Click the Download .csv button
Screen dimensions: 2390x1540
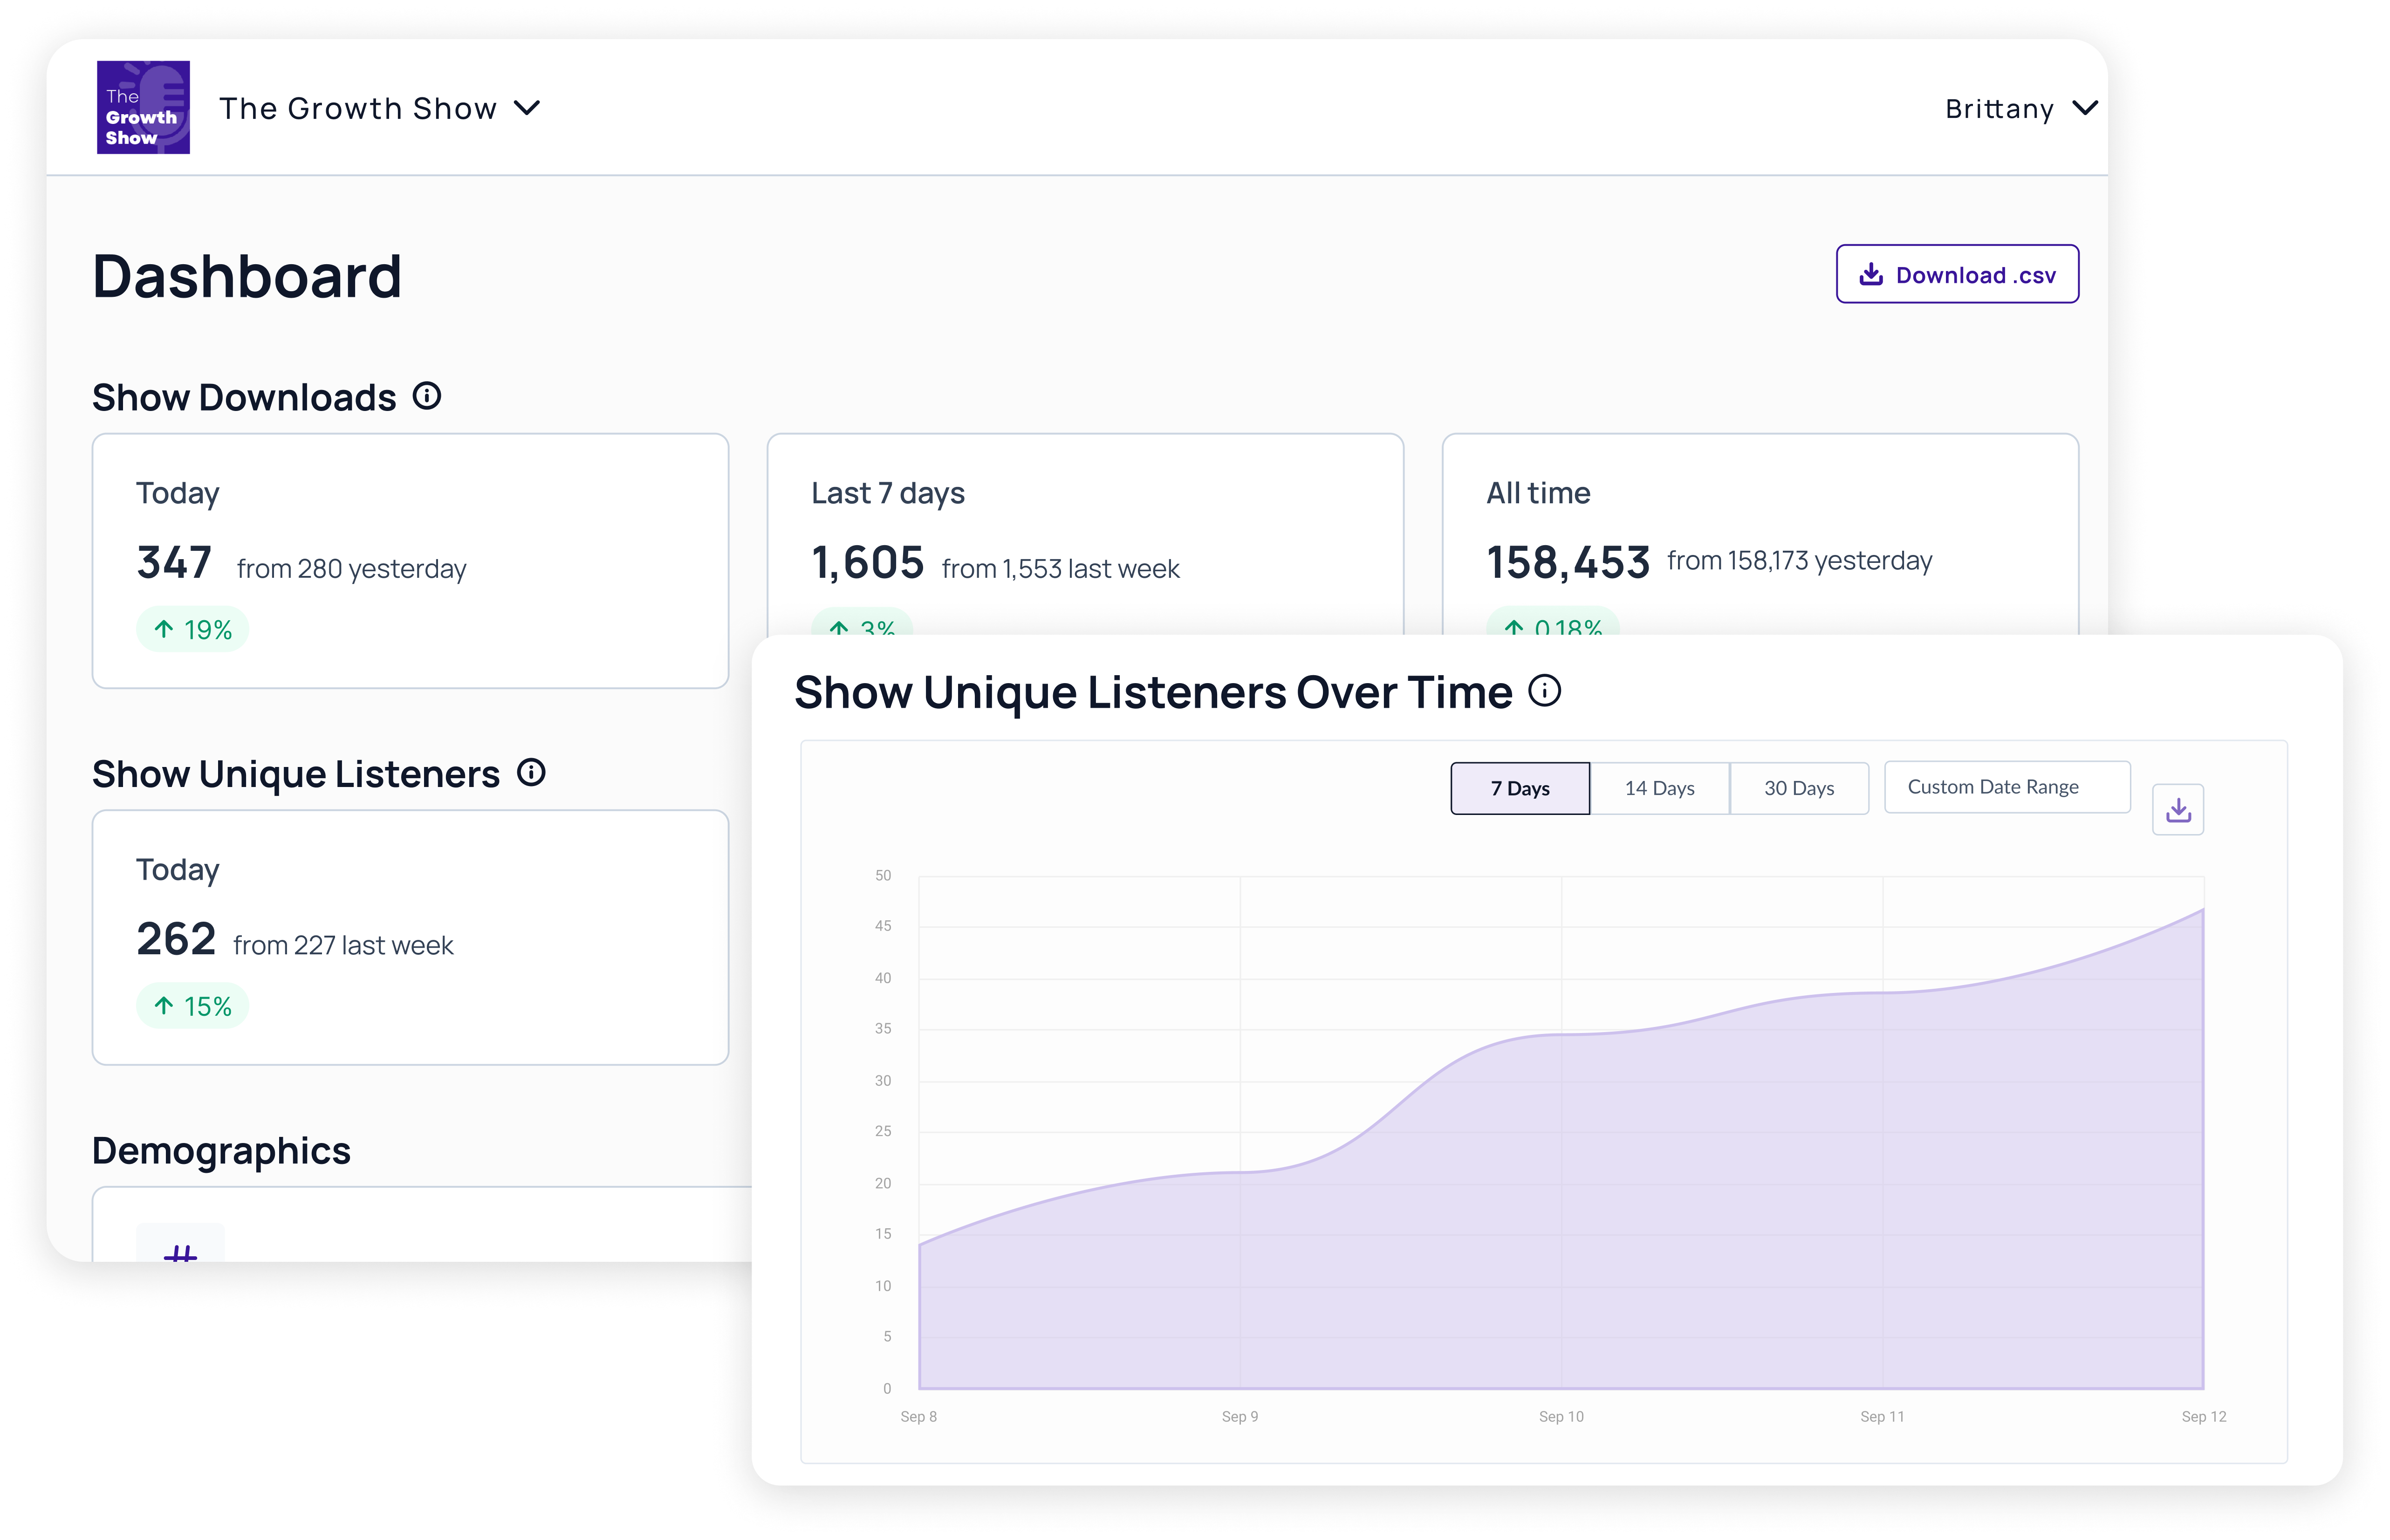[1957, 274]
